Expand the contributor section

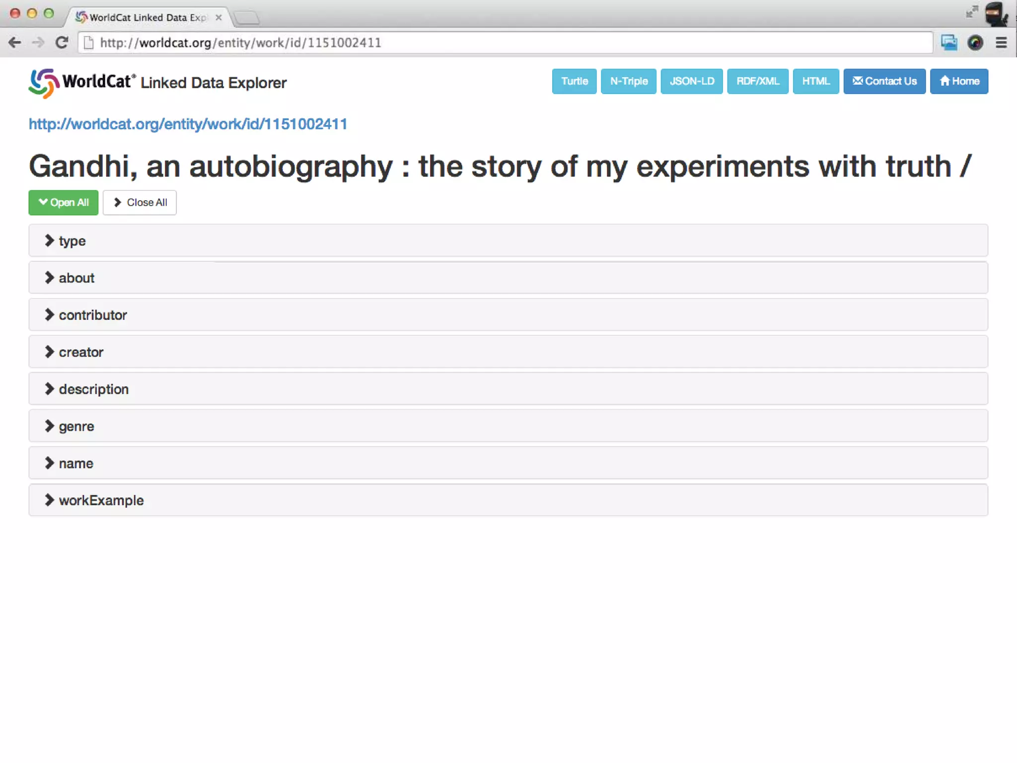tap(92, 315)
